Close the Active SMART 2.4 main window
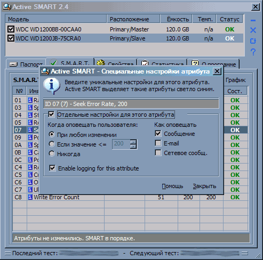The width and height of the screenshot is (263, 260). 255,7
